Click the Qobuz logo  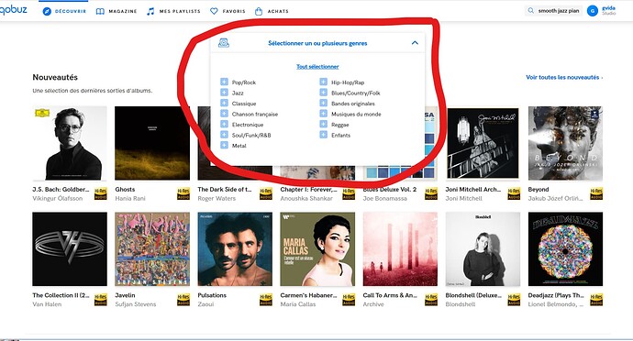14,10
